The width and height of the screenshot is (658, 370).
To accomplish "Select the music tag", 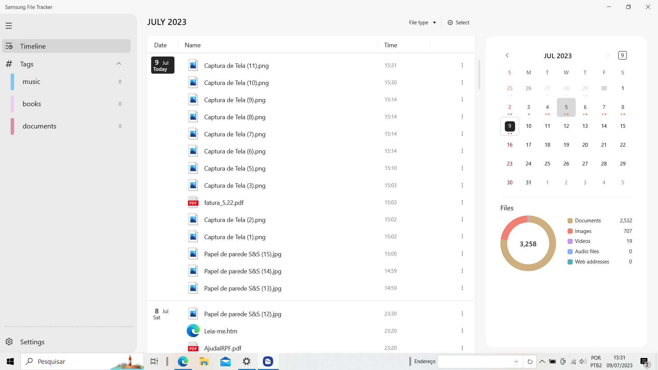I will pos(66,82).
